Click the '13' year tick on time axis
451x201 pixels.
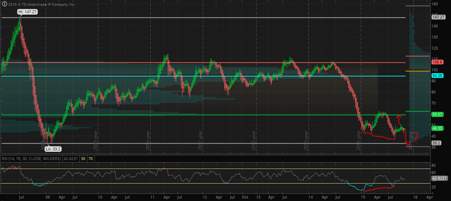click(258, 197)
